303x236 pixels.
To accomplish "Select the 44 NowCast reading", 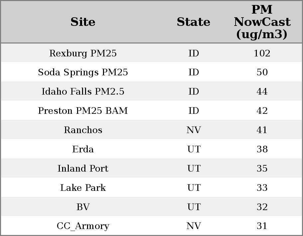I will (x=262, y=92).
